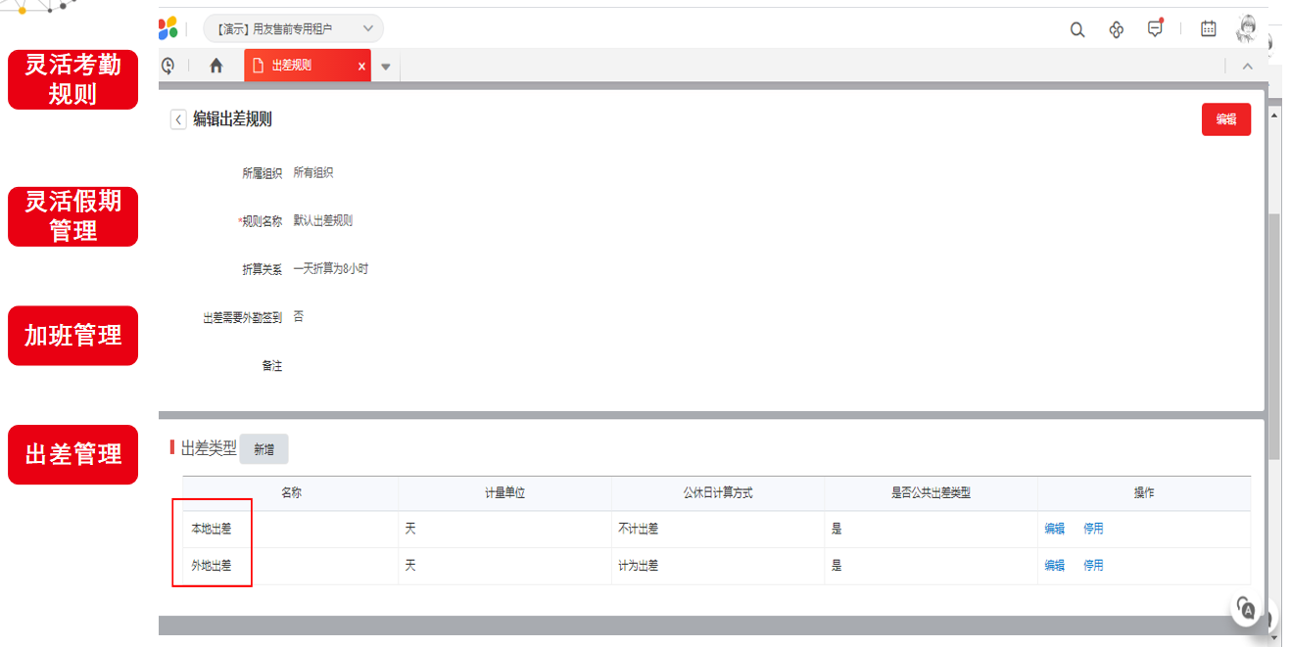This screenshot has height=647, width=1291.
Task: Open the message notifications icon
Action: click(1156, 28)
